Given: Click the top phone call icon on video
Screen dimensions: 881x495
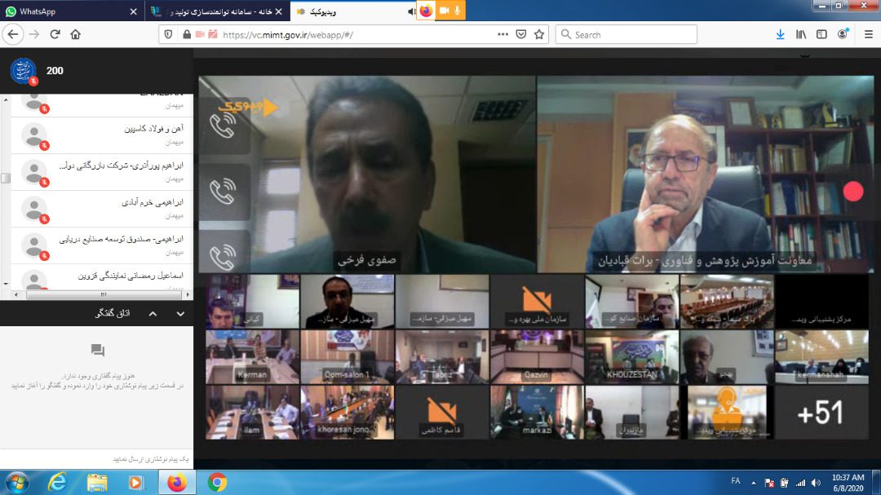Looking at the screenshot, I should pyautogui.click(x=222, y=125).
